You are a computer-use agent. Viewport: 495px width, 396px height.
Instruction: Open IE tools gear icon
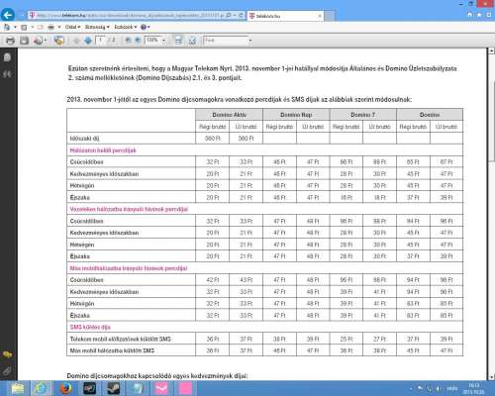click(x=489, y=15)
